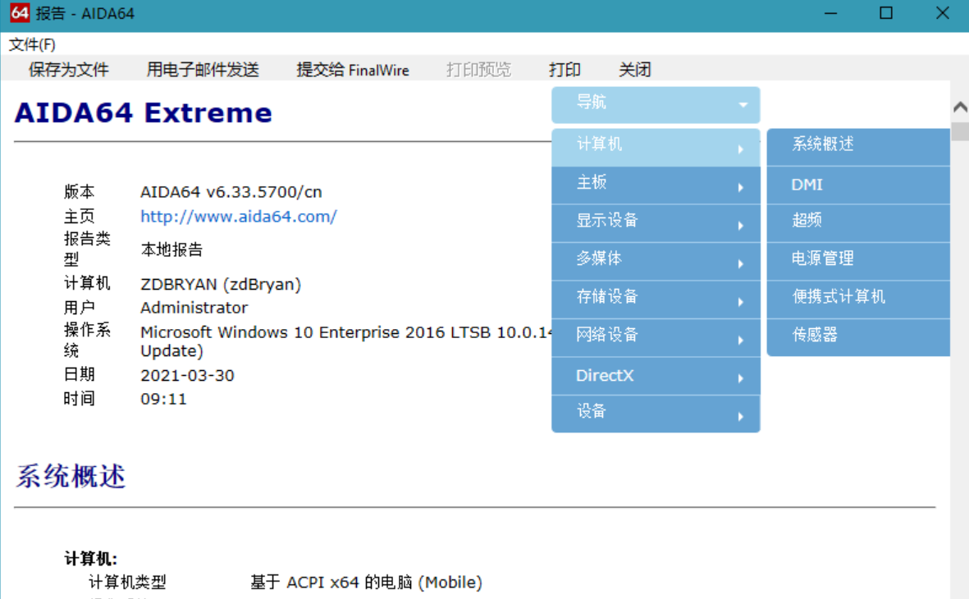This screenshot has width=969, height=599.
Task: Maximize the AIDA64 report window
Action: 886,14
